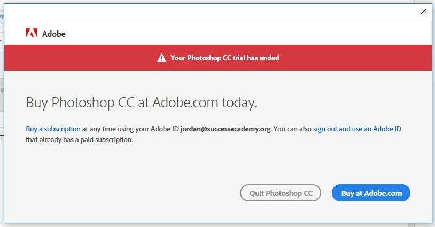Click the word 'today.' in the heading
The image size is (435, 227).
pos(239,103)
